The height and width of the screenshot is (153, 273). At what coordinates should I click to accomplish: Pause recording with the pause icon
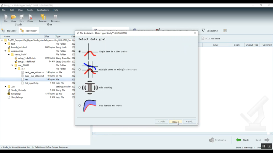click(264, 146)
